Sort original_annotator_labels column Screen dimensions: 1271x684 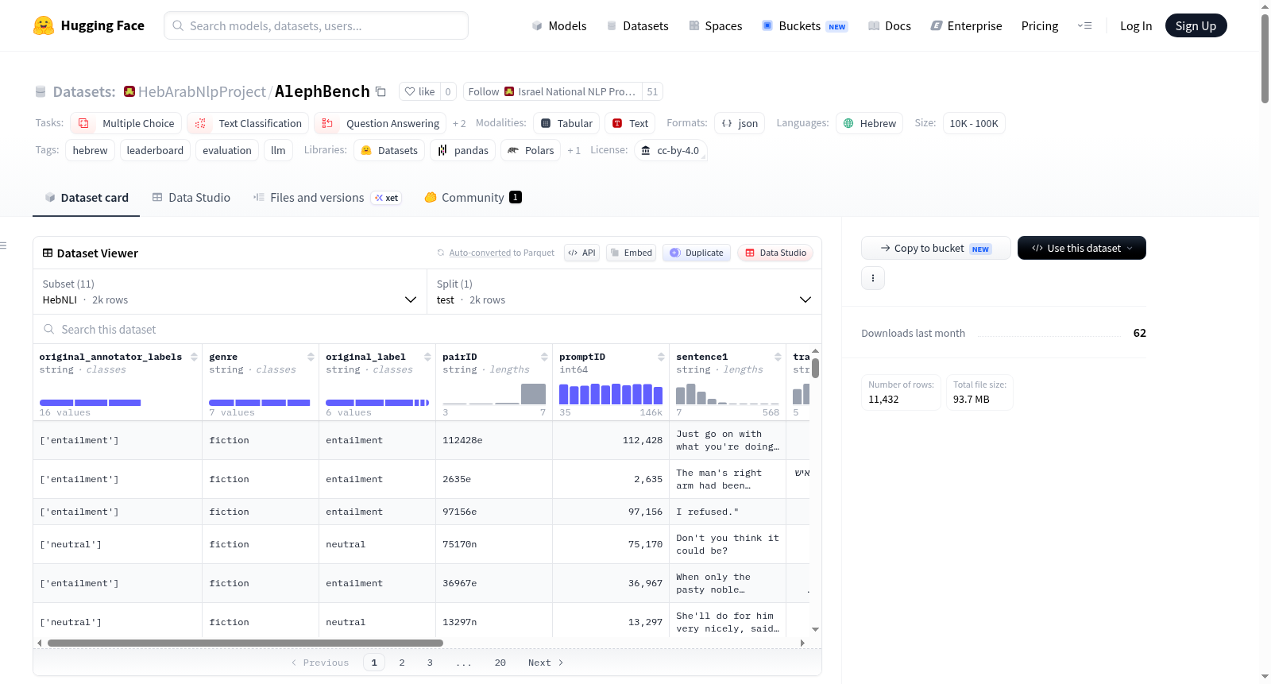click(x=194, y=357)
